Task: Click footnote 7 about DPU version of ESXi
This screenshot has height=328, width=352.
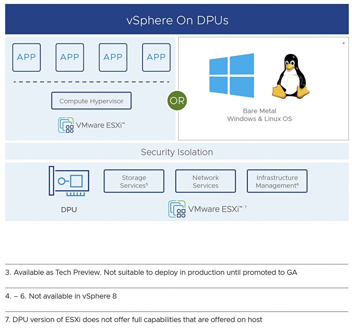Action: coord(133,320)
